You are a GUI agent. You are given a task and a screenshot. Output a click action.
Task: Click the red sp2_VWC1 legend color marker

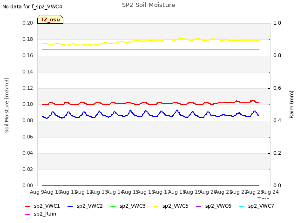pyautogui.click(x=27, y=206)
